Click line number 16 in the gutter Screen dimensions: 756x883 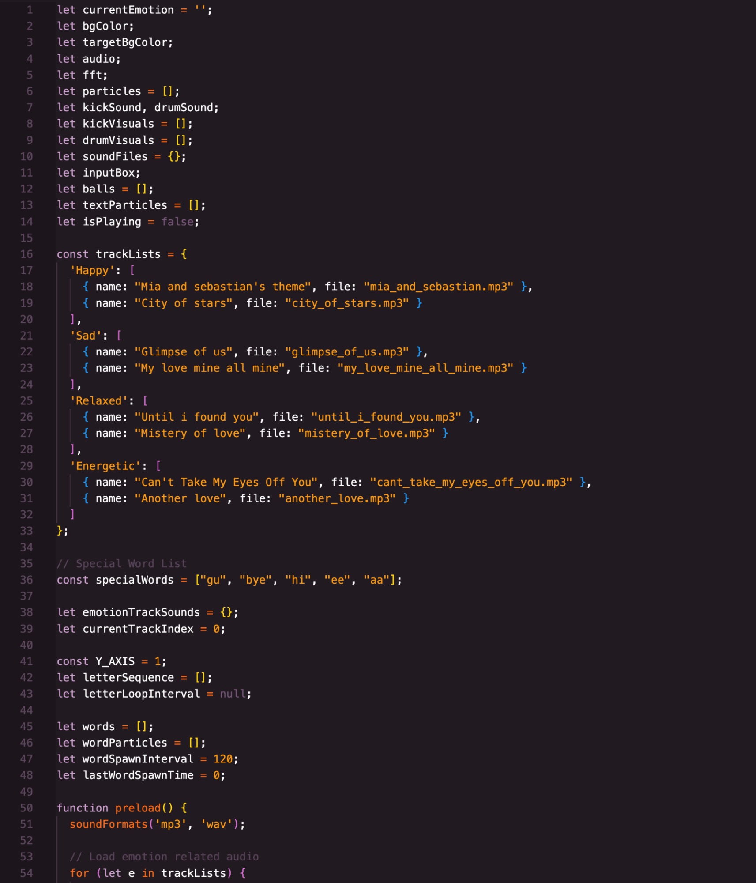point(26,254)
